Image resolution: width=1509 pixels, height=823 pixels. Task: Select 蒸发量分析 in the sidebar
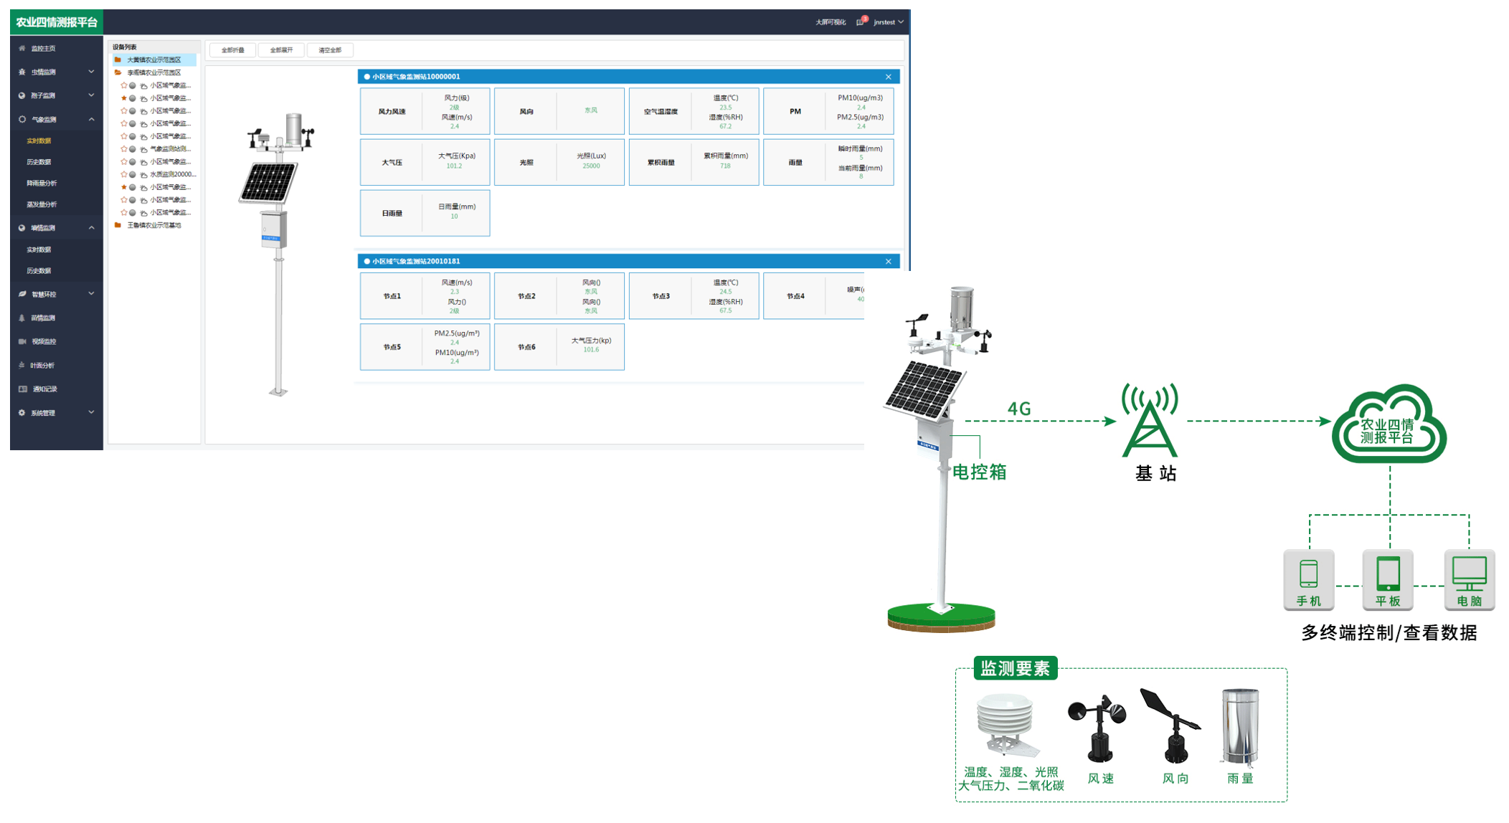tap(42, 205)
